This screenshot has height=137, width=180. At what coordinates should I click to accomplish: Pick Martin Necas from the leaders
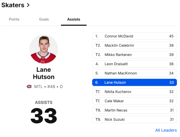(134, 110)
